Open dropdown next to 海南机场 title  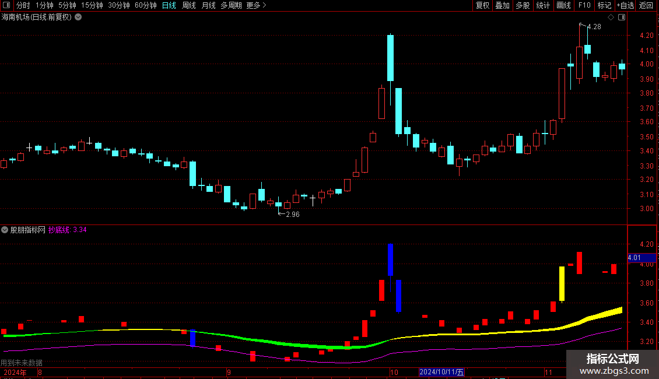[x=78, y=17]
